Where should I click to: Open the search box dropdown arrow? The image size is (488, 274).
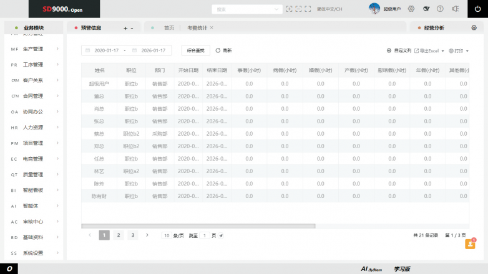(x=276, y=9)
